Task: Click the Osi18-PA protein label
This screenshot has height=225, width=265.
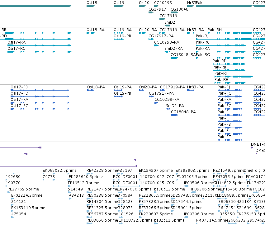Action: pos(96,87)
